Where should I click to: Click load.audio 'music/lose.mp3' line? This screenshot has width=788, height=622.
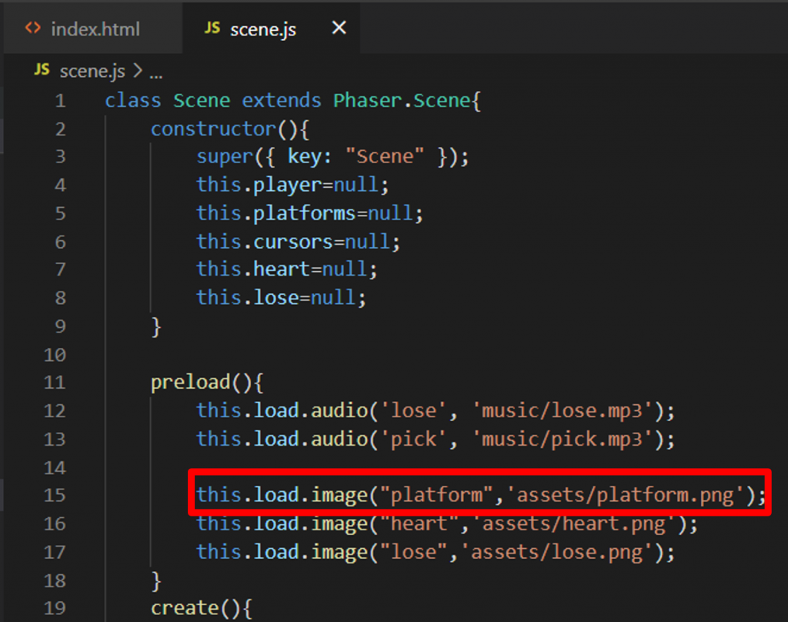click(436, 411)
